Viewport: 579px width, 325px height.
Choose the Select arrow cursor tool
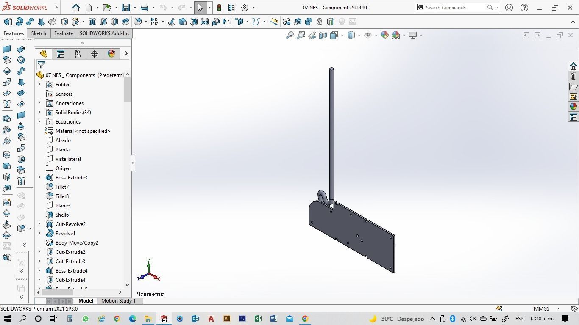(200, 8)
